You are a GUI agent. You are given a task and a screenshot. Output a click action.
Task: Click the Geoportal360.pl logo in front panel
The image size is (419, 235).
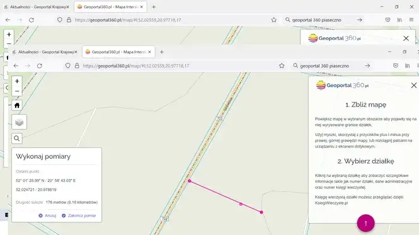pyautogui.click(x=342, y=85)
